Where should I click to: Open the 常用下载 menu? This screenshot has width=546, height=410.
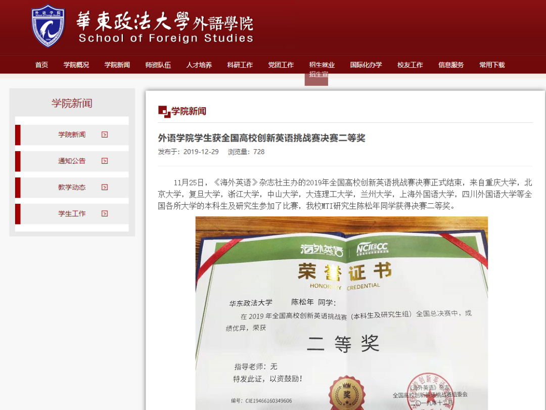pos(492,65)
